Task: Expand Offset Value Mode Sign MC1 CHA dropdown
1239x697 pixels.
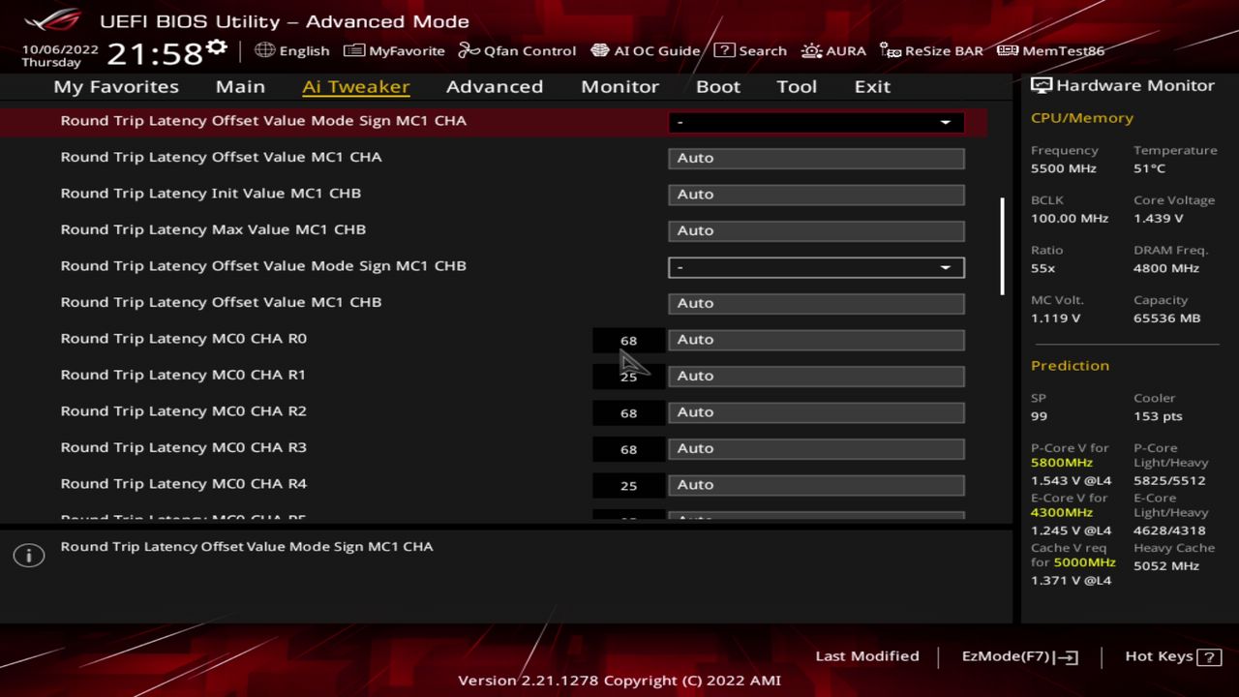Action: pos(816,122)
